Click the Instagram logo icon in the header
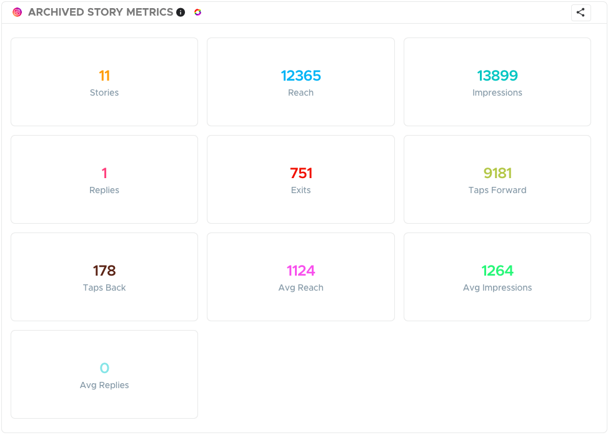 (x=17, y=12)
